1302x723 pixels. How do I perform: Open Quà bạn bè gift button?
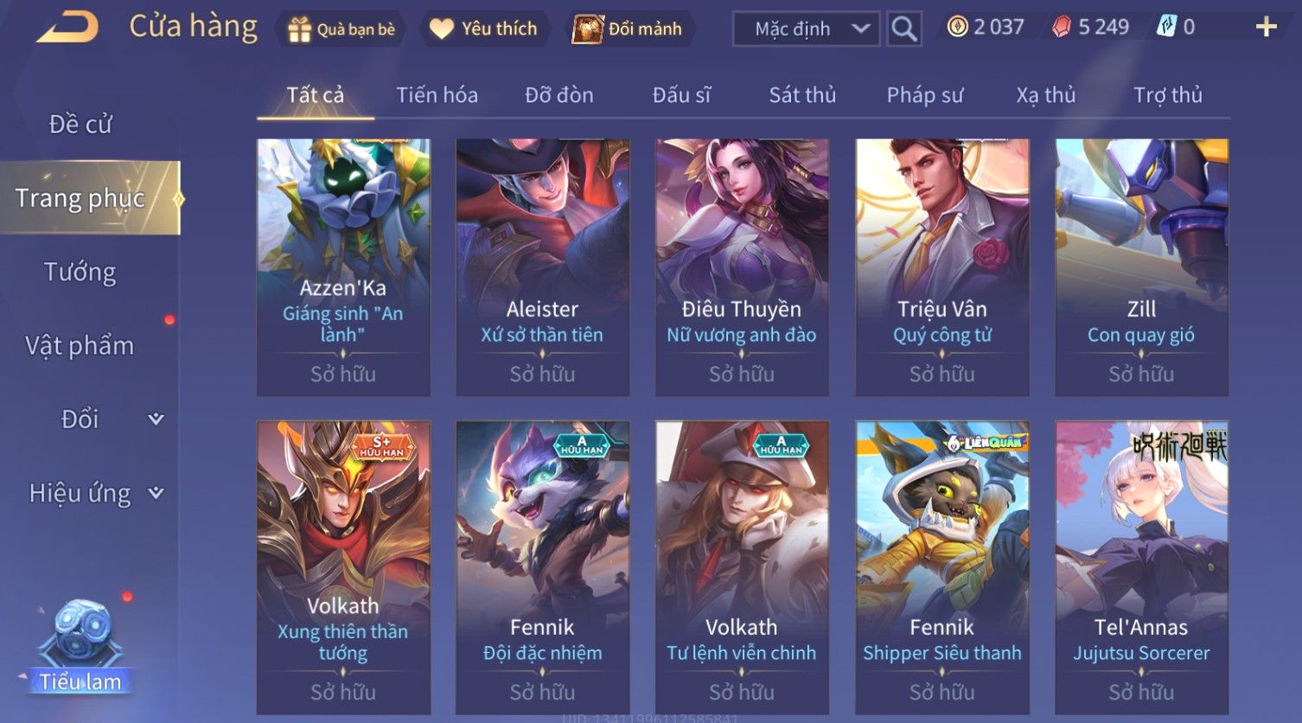point(341,29)
